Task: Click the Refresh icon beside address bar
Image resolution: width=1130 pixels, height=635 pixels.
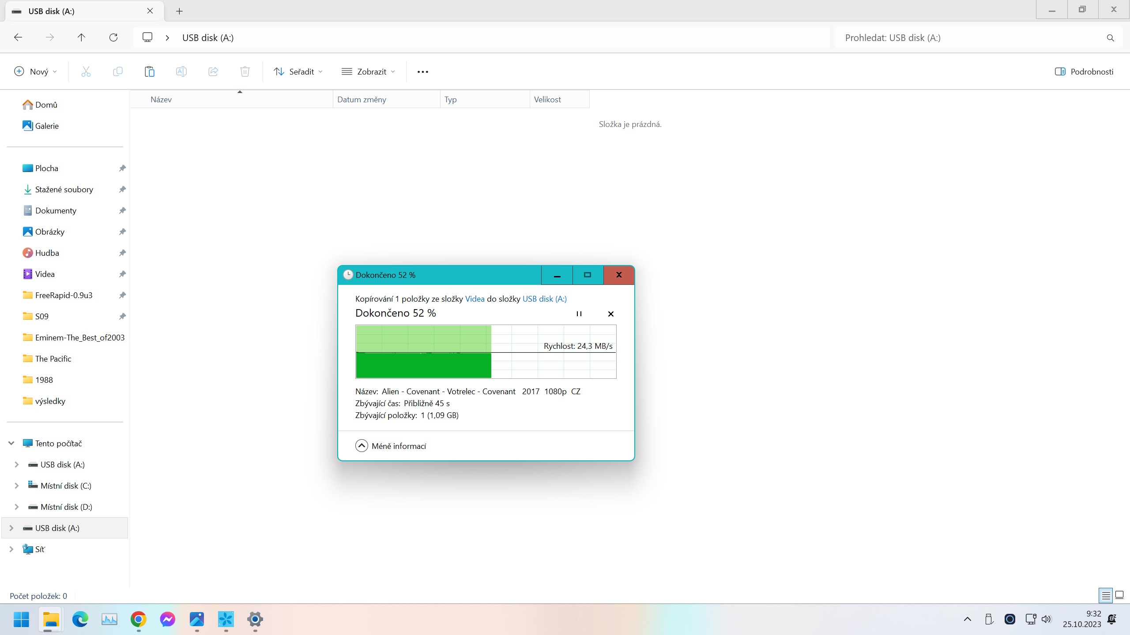Action: (113, 37)
